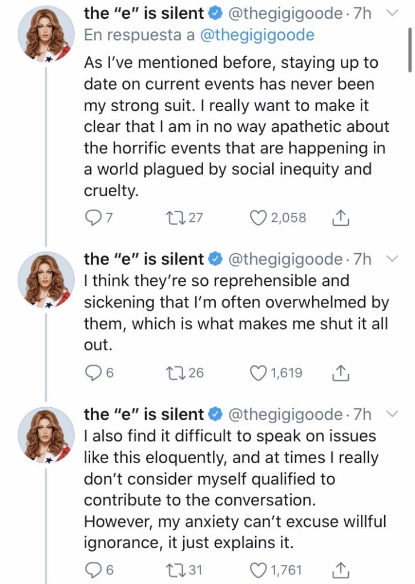The image size is (415, 584).
Task: Tap the display name on the second tweet
Action: click(x=143, y=259)
